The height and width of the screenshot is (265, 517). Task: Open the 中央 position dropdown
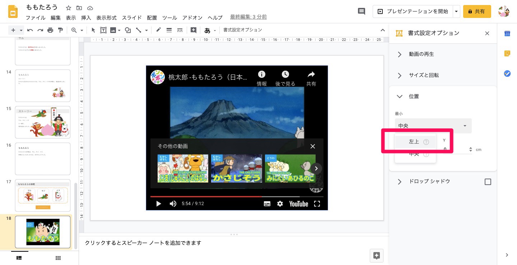[433, 126]
